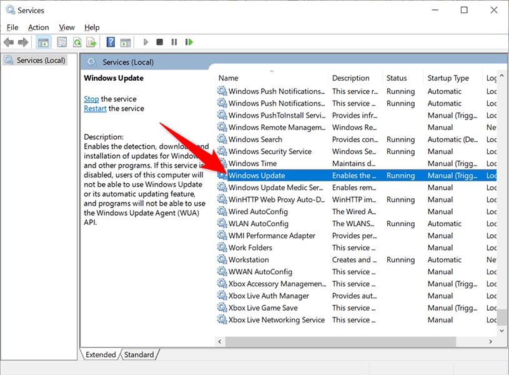Click the Restart Service toolbar icon
The height and width of the screenshot is (375, 509).
[x=187, y=42]
